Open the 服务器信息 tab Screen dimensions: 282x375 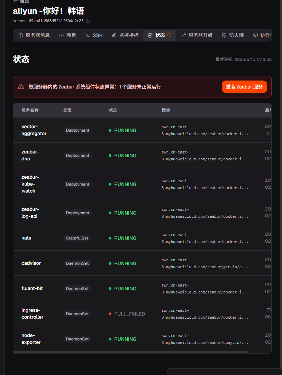(34, 35)
